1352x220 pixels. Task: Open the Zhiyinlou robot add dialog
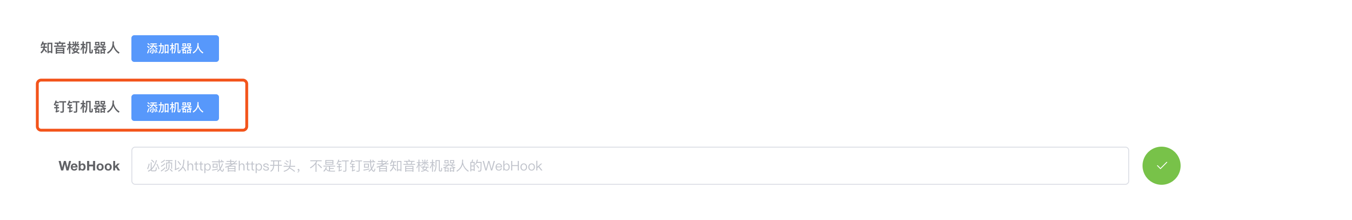[x=175, y=49]
